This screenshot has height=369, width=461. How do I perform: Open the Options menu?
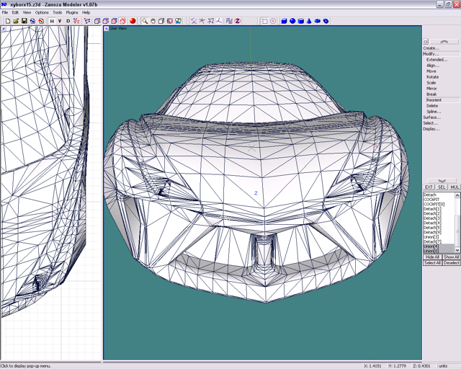42,12
